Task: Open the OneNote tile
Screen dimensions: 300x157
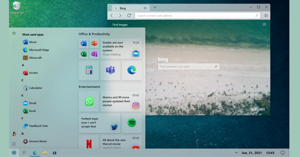Action: coord(94,54)
